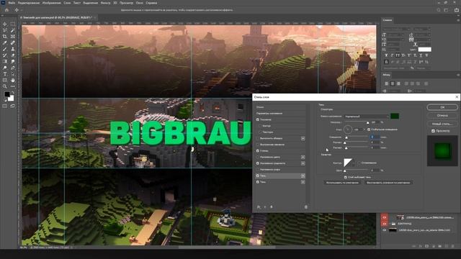
Task: Toggle the Слой выбивает тень checkbox
Action: coord(346,177)
